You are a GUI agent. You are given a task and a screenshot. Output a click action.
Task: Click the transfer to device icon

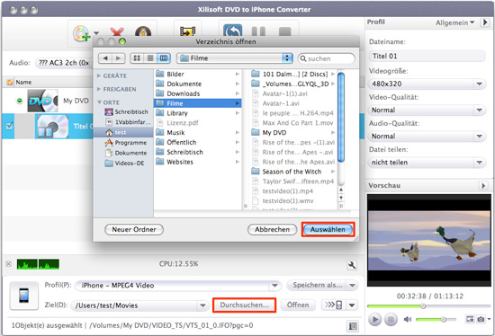(x=333, y=305)
